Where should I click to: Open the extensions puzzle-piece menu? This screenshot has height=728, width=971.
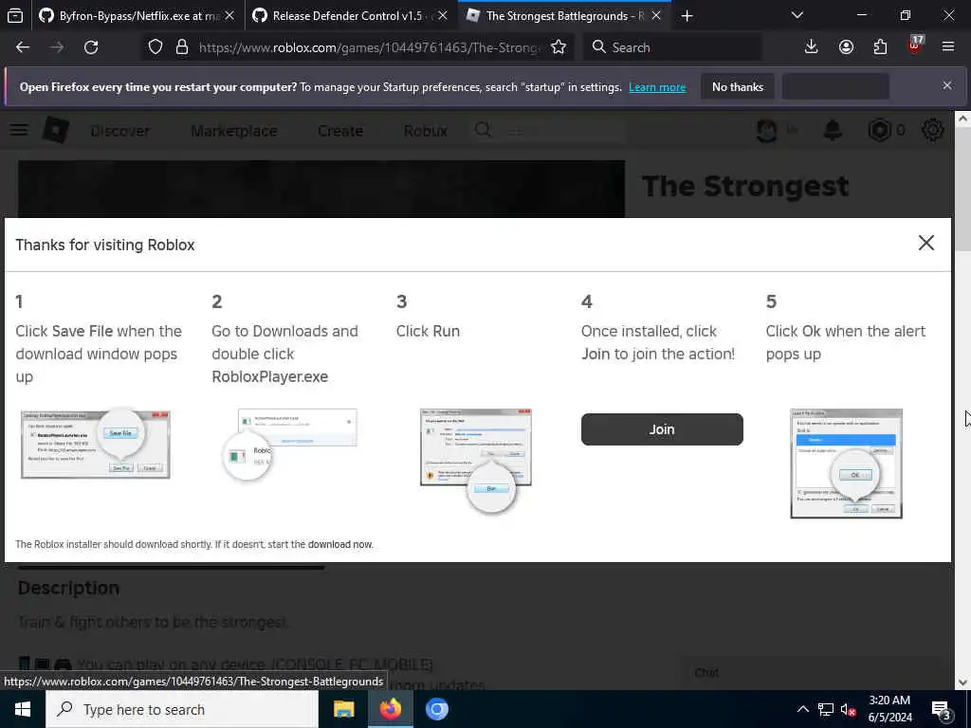pyautogui.click(x=880, y=47)
